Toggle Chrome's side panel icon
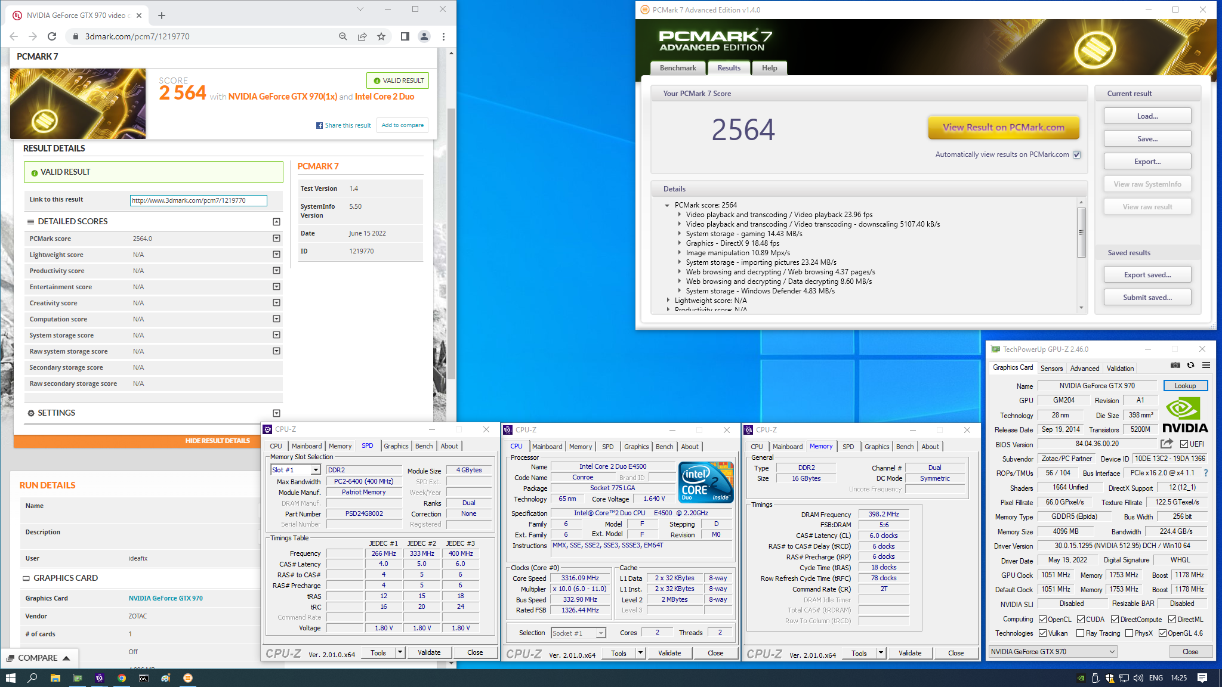Viewport: 1222px width, 687px height. (x=405, y=36)
